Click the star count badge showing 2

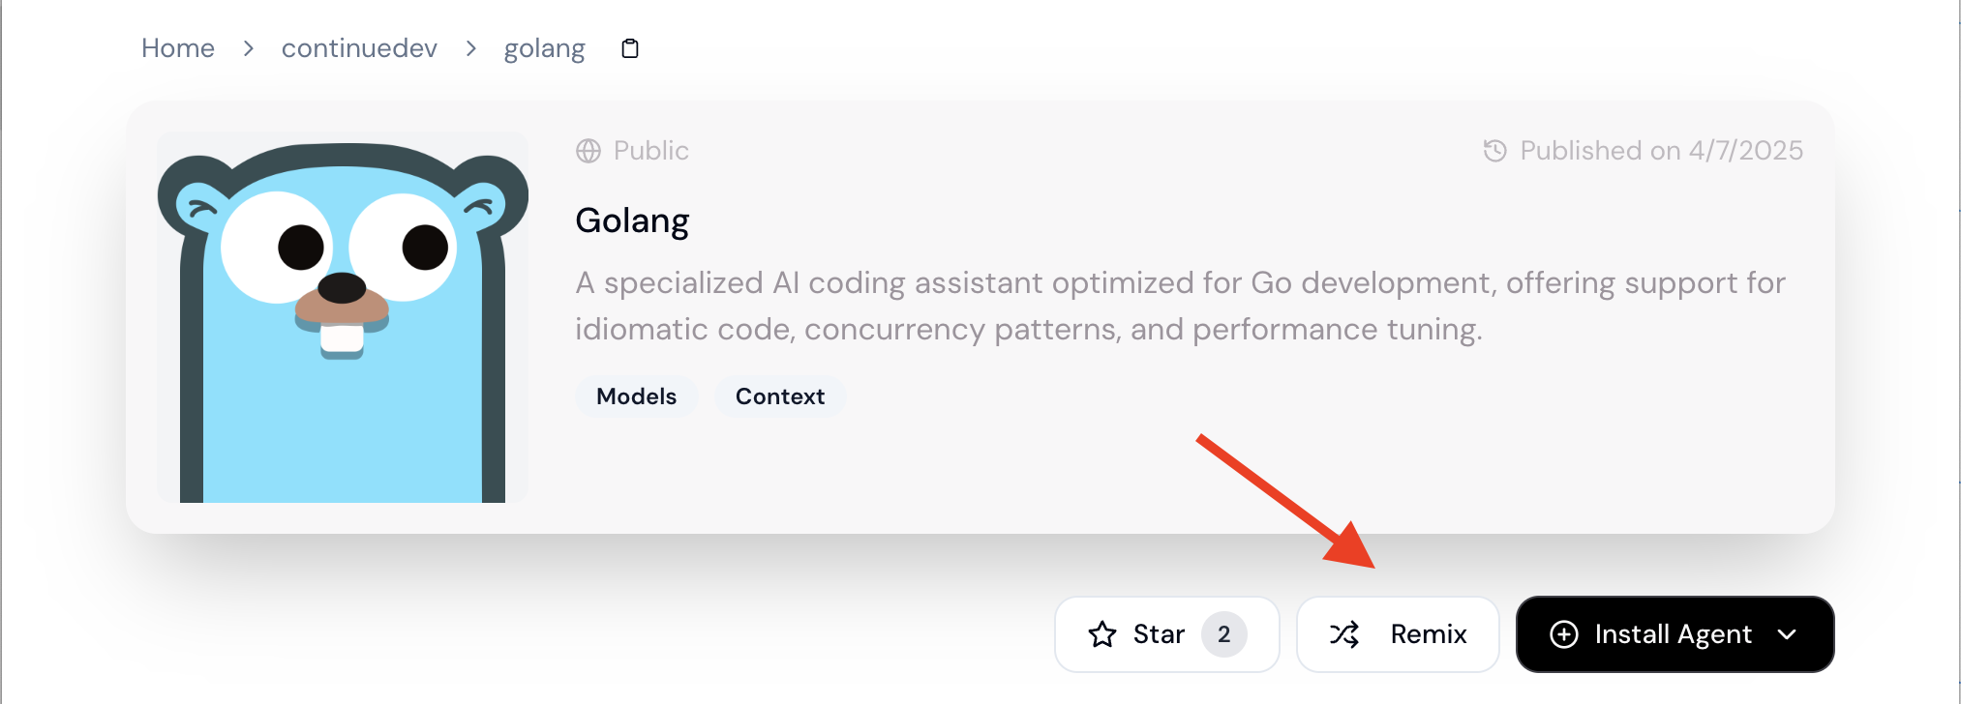point(1224,634)
